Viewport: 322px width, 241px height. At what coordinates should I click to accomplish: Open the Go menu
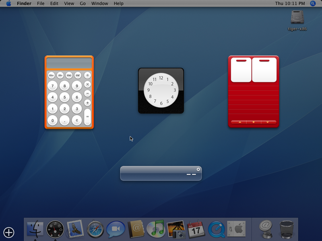83,3
